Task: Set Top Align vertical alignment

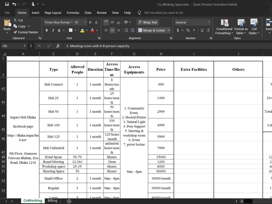Action: (x=106, y=22)
